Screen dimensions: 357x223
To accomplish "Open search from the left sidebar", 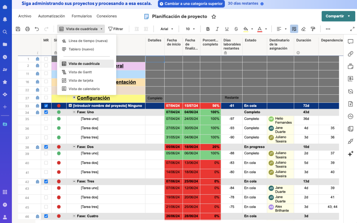I will (x=4, y=32).
